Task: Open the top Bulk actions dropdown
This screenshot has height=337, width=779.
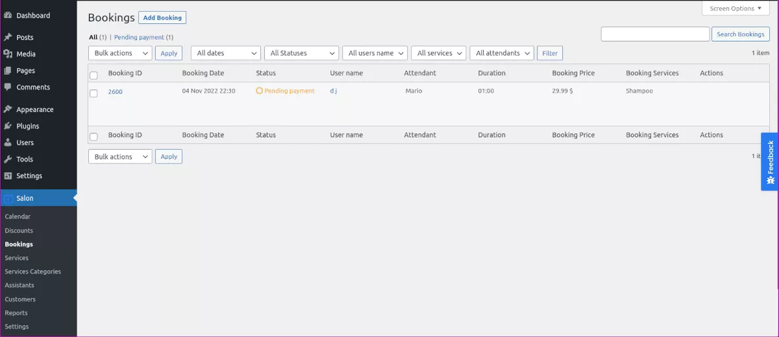Action: [120, 53]
